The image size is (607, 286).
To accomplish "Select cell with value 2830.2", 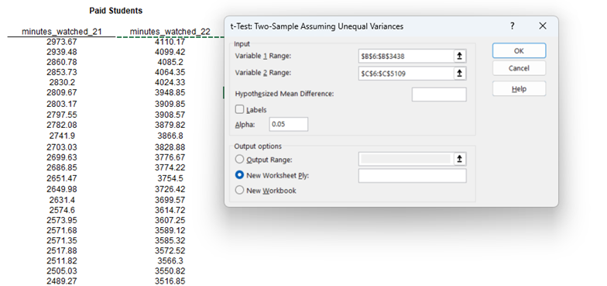I will pos(62,82).
